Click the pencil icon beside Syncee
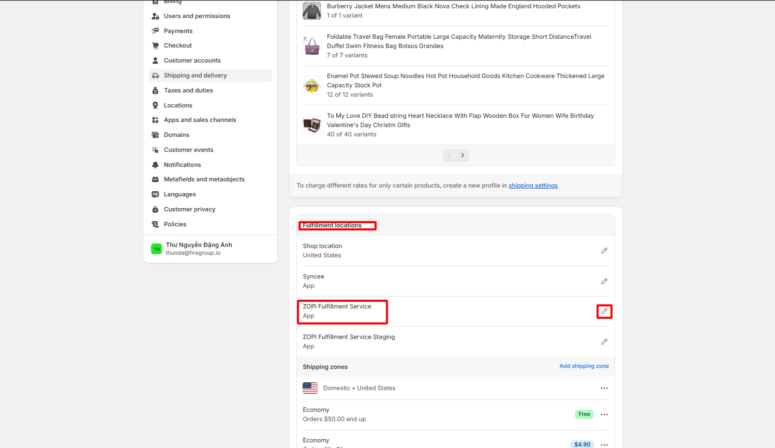775x448 pixels. [604, 281]
